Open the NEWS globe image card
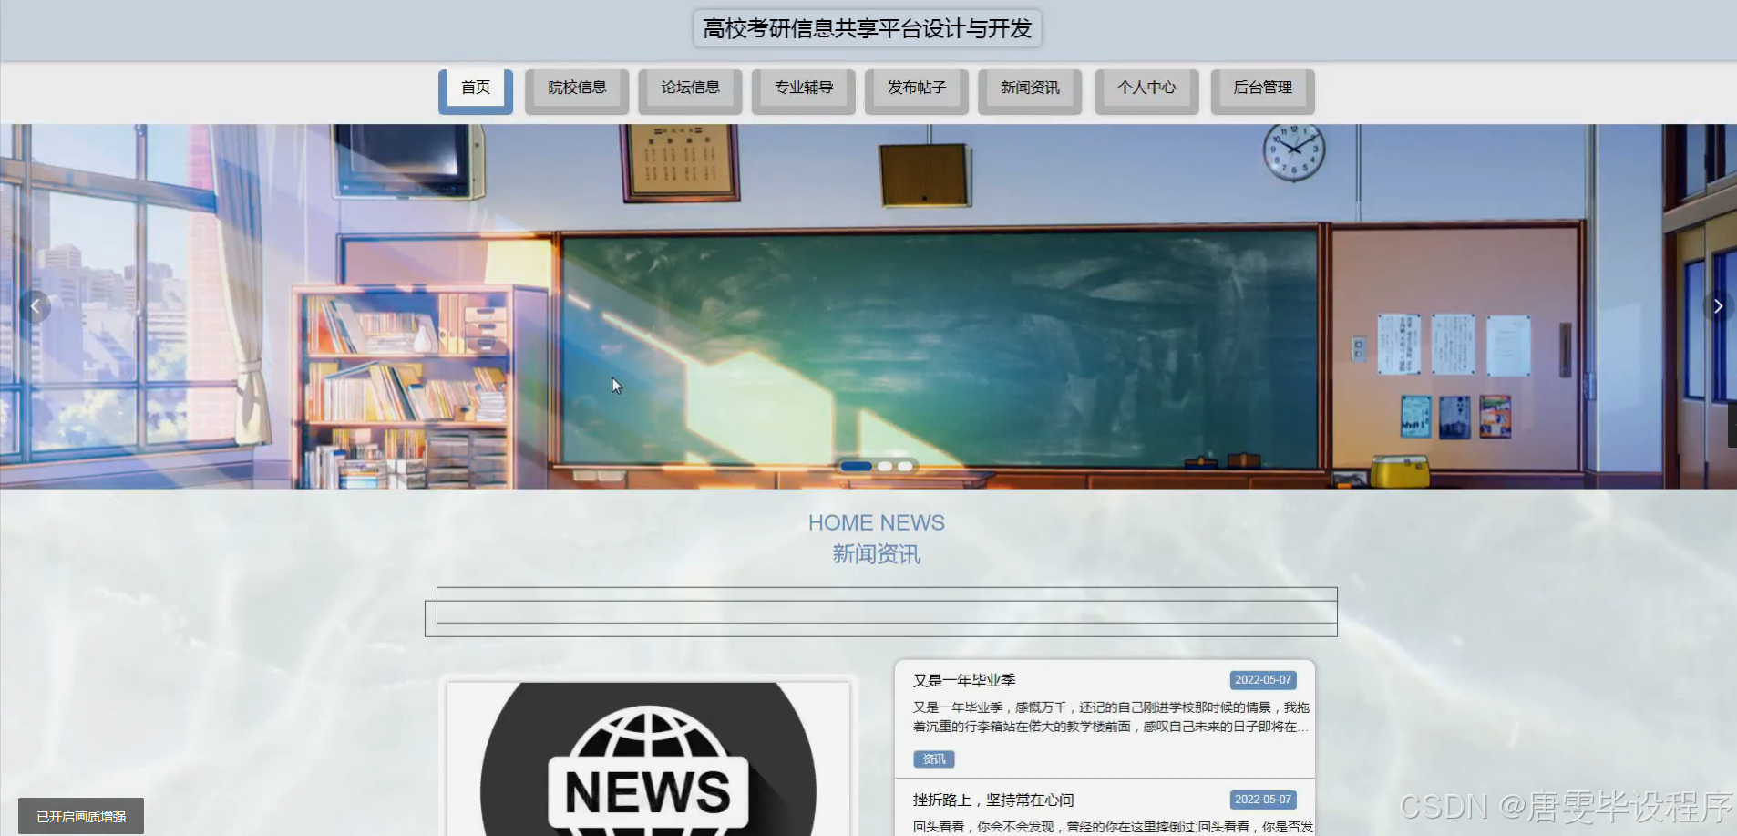This screenshot has height=836, width=1737. [x=648, y=759]
